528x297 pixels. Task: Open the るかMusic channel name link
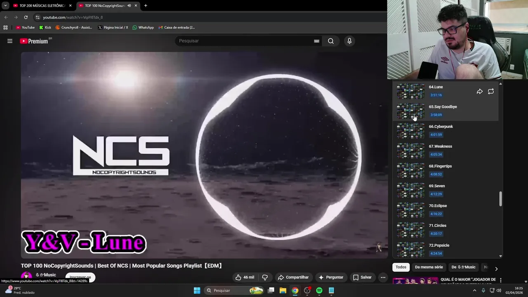point(45,275)
